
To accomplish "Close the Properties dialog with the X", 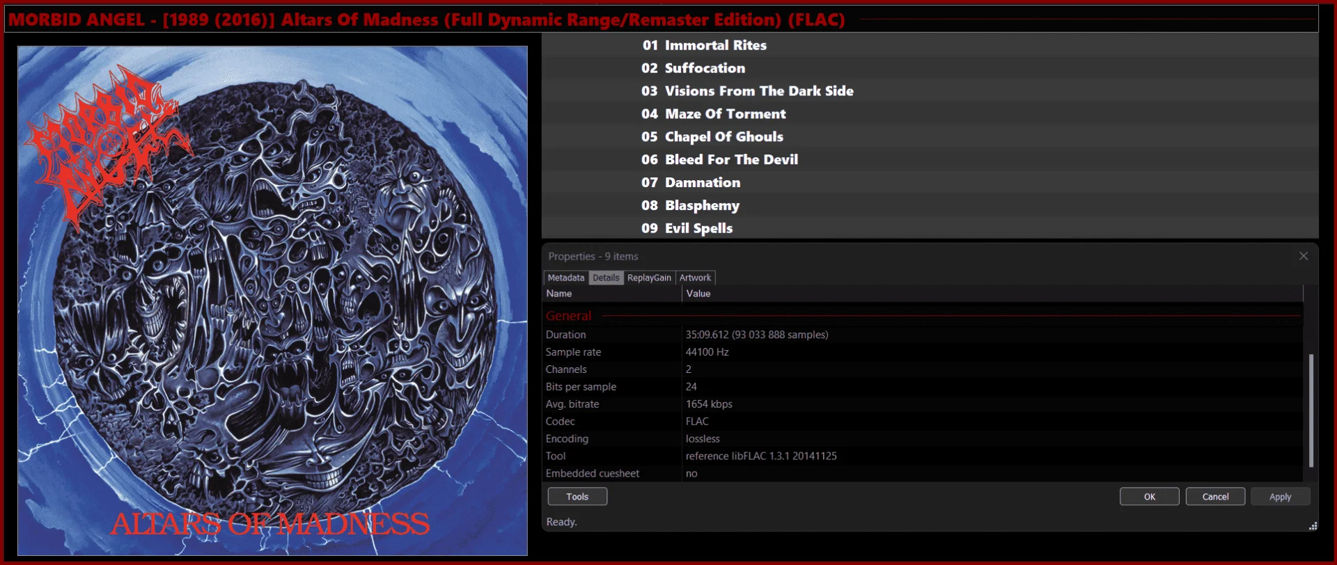I will click(x=1304, y=256).
